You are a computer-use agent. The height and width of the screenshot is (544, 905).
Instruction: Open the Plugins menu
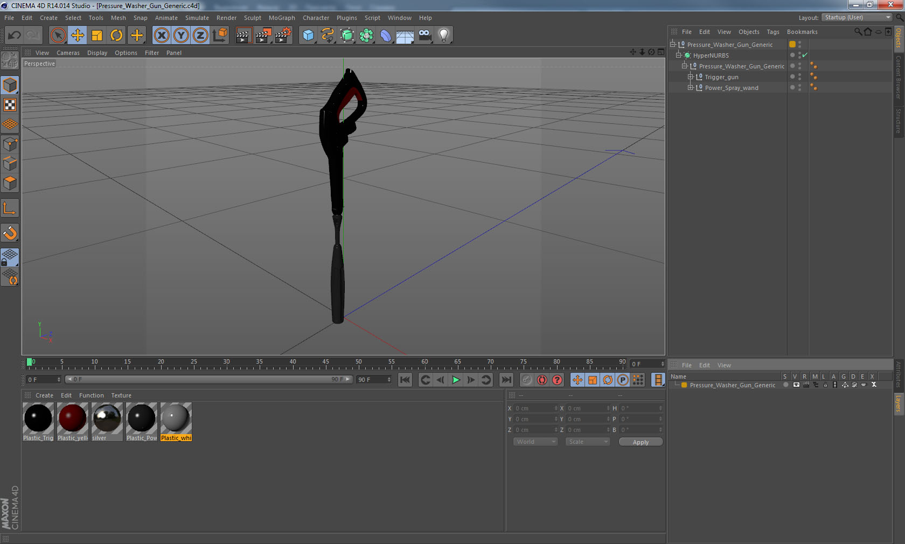coord(347,18)
